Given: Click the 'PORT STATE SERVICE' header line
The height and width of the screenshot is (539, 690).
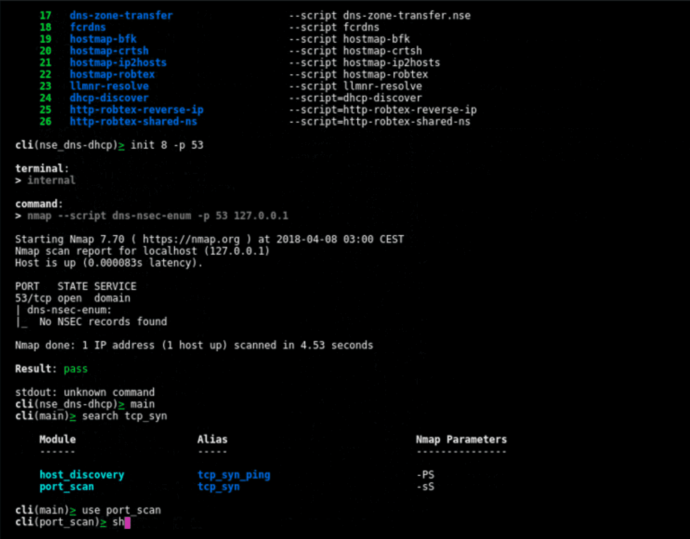Looking at the screenshot, I should coord(76,286).
